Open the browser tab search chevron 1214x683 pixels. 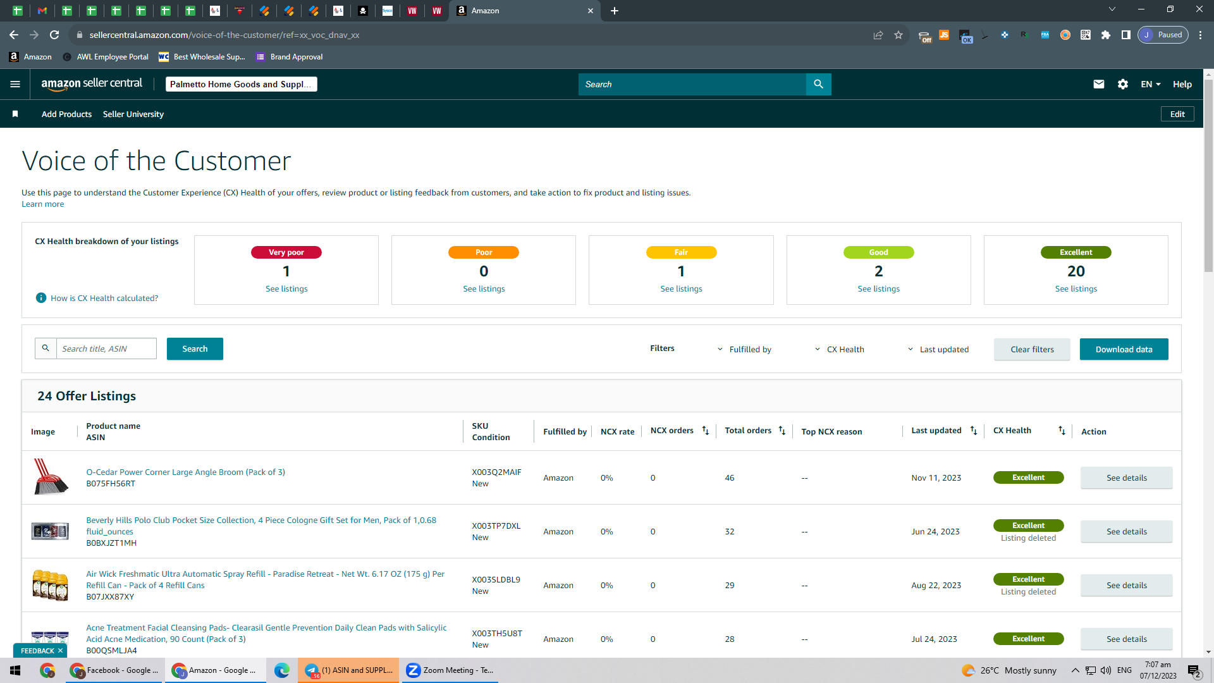tap(1112, 9)
